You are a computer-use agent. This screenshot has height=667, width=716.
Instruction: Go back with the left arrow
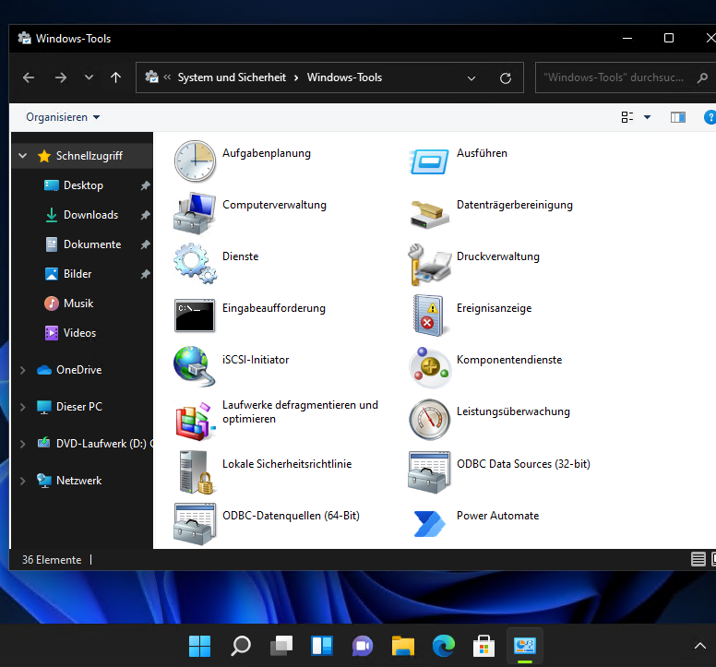click(29, 77)
